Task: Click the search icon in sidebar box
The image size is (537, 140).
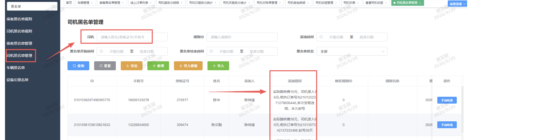Action: (x=53, y=6)
